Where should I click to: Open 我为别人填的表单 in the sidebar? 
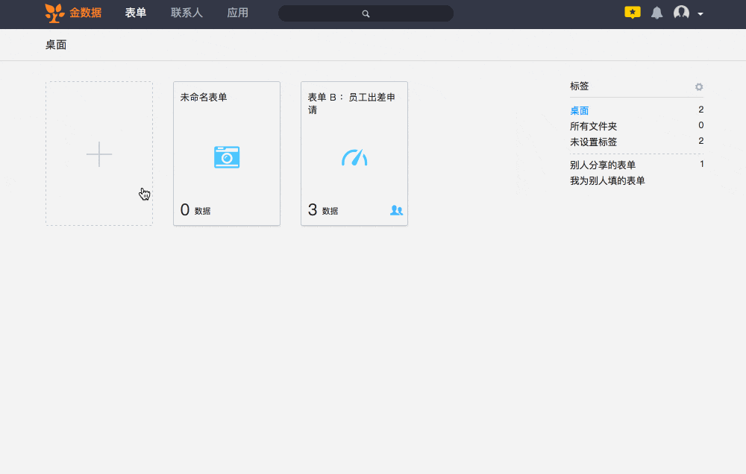tap(607, 180)
